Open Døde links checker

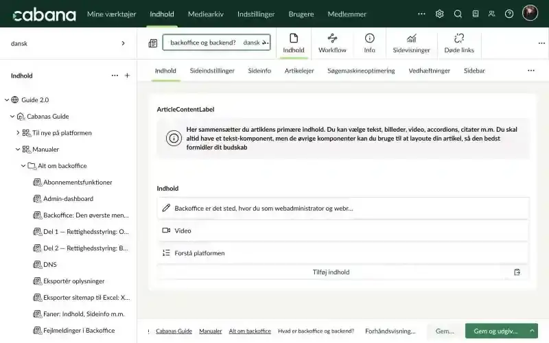click(459, 43)
